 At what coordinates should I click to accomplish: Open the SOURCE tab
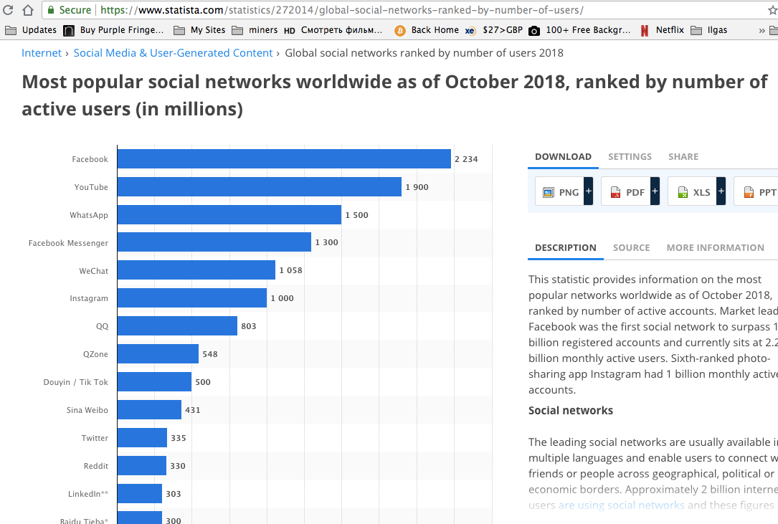pyautogui.click(x=631, y=247)
